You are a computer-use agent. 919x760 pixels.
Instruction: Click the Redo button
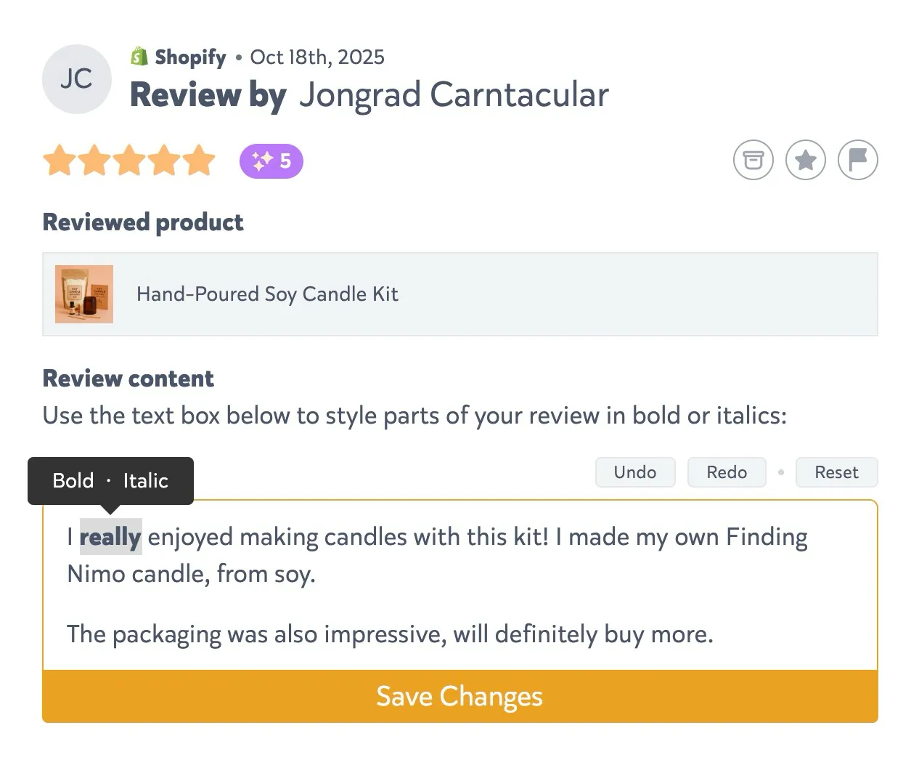[x=726, y=472]
